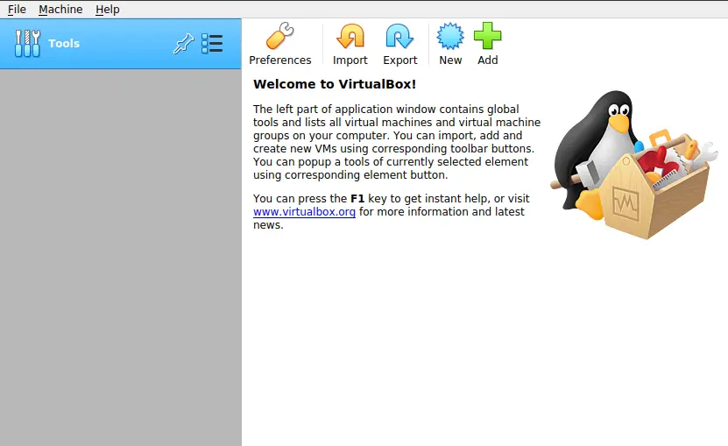Click the bold F1 key text
The image size is (728, 446).
tap(357, 198)
